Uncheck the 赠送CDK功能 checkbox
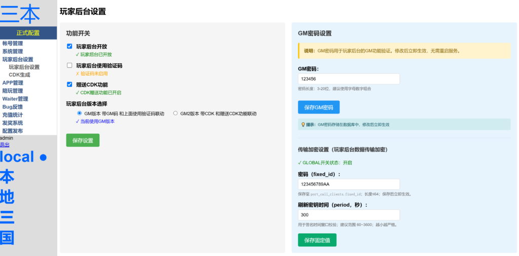 69,85
